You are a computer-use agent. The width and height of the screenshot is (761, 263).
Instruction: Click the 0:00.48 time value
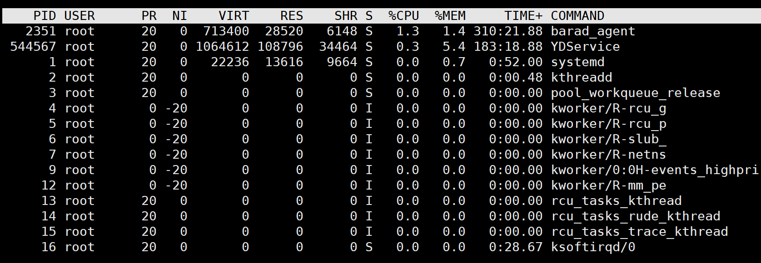click(x=516, y=78)
